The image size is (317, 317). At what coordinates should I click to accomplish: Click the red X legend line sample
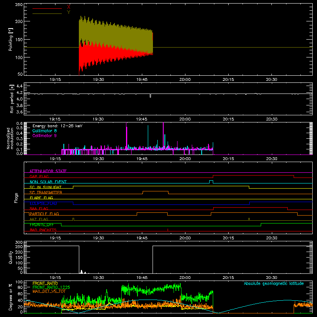click(47, 8)
